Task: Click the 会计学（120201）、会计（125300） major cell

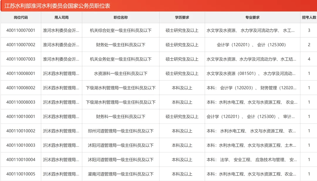Action: 252,45
